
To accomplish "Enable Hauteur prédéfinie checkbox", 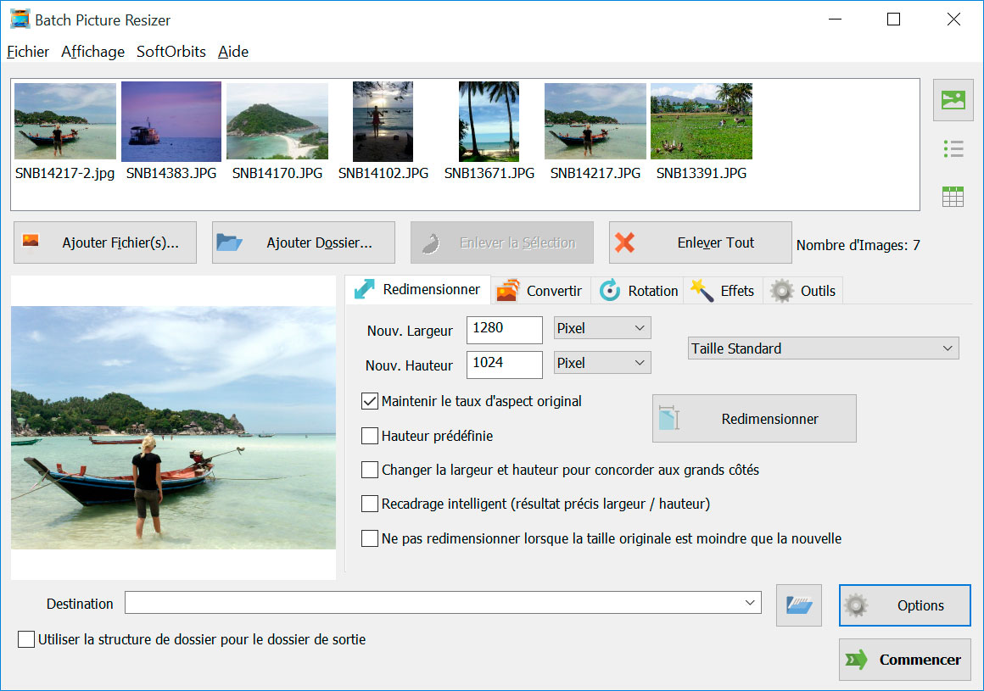I will coord(370,436).
